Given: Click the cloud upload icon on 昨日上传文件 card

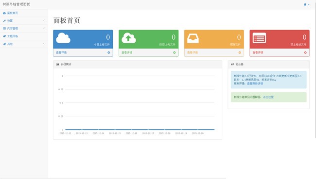Looking at the screenshot, I should [129, 38].
